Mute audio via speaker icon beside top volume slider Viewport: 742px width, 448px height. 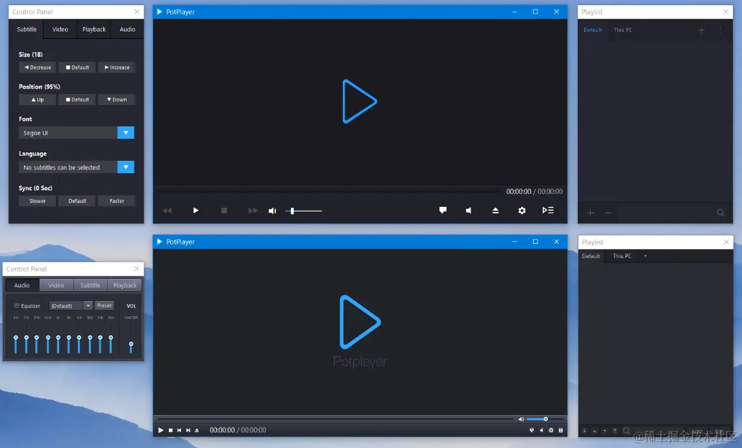[x=272, y=210]
